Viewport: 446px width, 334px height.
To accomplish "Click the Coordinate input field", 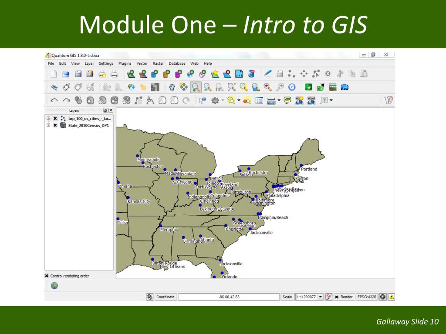I will [229, 297].
